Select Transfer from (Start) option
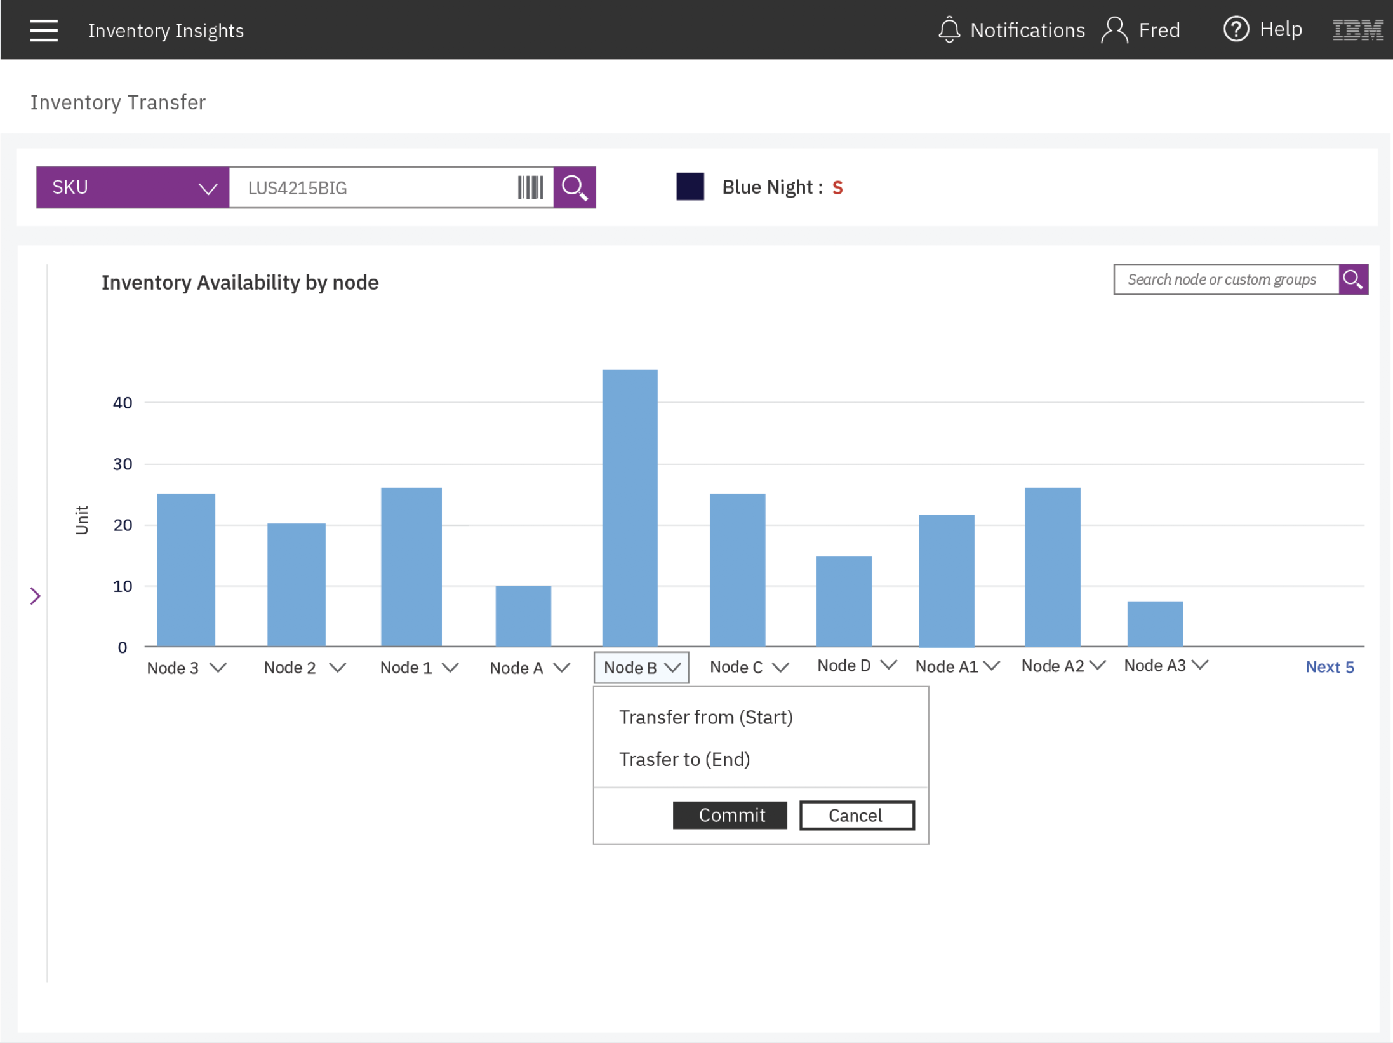This screenshot has width=1393, height=1043. point(705,717)
